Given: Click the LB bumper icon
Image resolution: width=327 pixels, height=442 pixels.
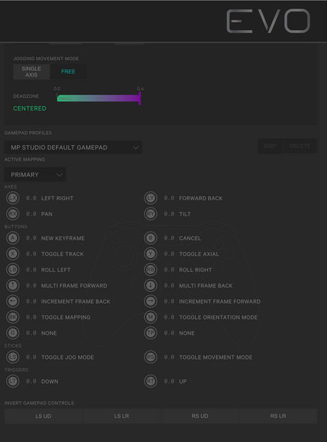Looking at the screenshot, I should [x=13, y=269].
